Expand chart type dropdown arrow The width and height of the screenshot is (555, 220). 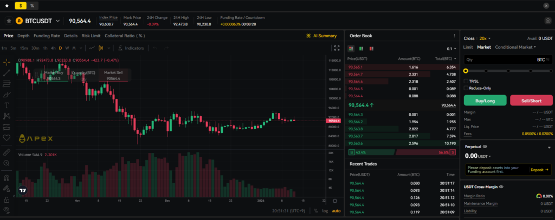click(108, 48)
